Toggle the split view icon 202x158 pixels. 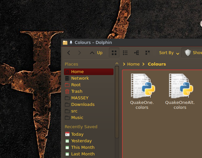tap(148, 53)
